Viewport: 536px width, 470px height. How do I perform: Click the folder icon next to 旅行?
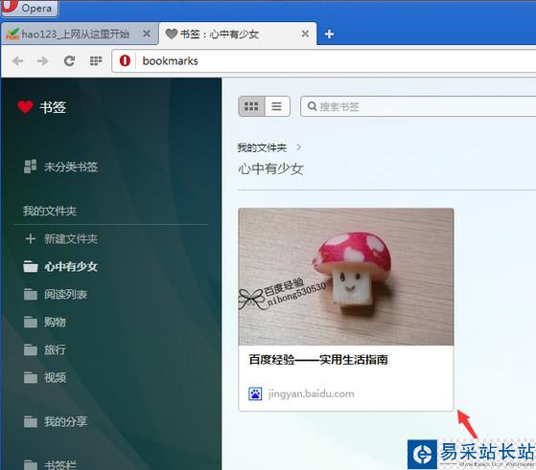[x=31, y=349]
